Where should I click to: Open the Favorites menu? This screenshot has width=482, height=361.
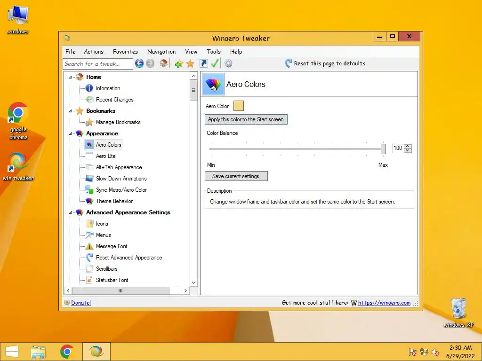coord(125,52)
